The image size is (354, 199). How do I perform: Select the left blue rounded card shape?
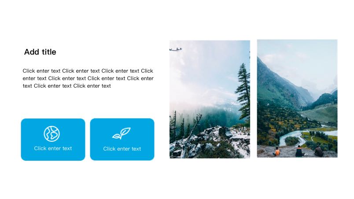[x=53, y=140]
